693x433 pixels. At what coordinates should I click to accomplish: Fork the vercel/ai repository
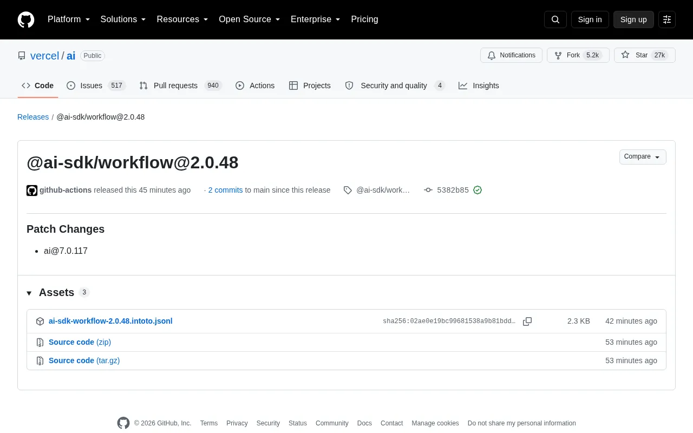pyautogui.click(x=578, y=55)
